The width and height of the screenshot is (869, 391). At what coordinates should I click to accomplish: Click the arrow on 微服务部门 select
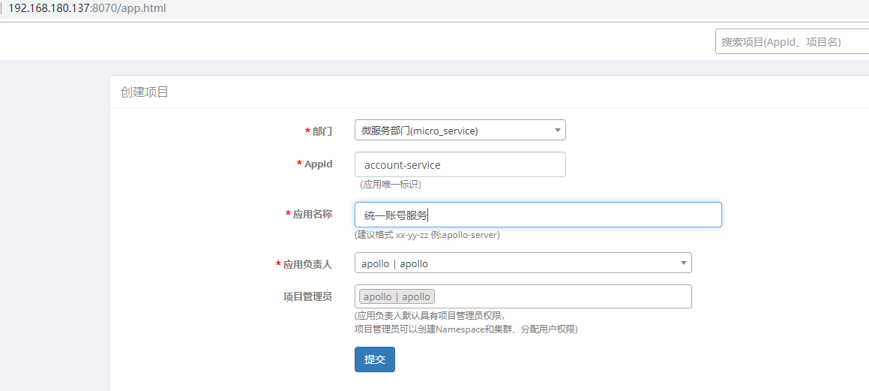pyautogui.click(x=558, y=131)
